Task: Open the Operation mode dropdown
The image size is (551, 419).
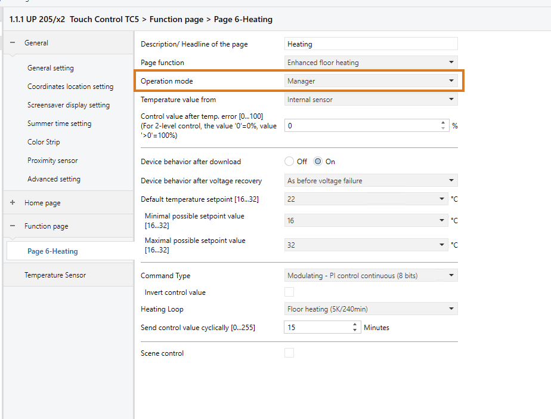Action: (371, 81)
